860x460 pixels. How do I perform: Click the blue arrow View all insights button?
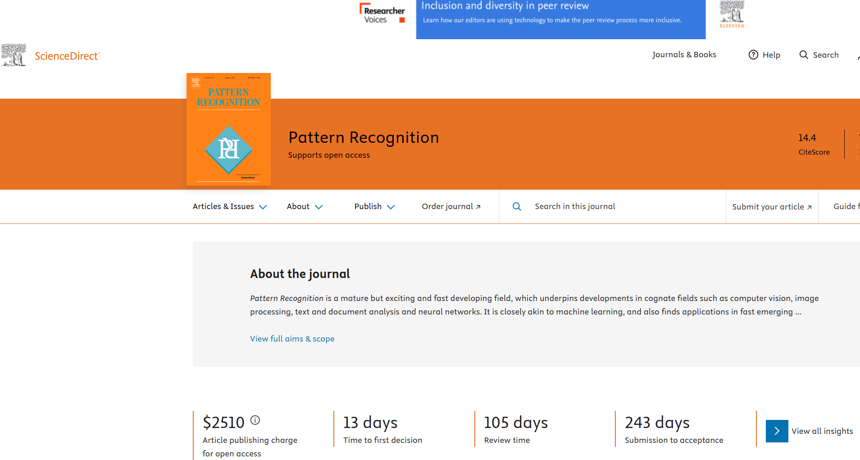(x=777, y=431)
